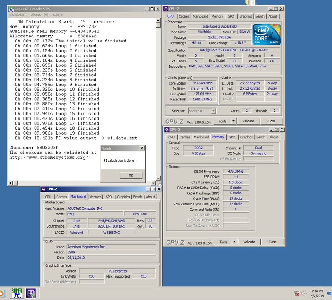Open CPU-Z from the taskbar

click(x=31, y=293)
